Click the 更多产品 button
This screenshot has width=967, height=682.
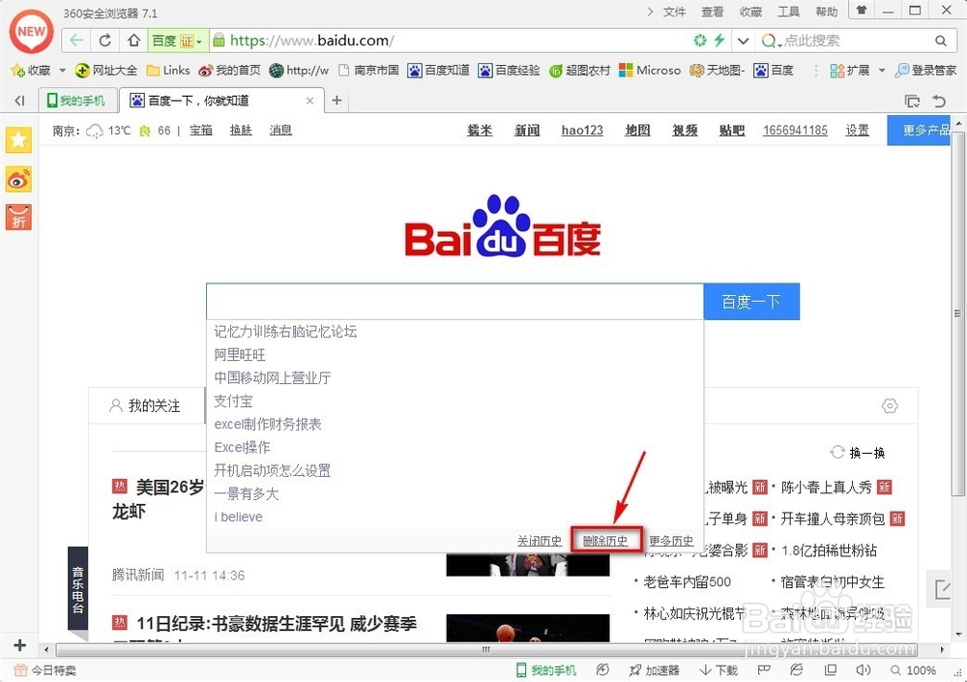tap(921, 131)
